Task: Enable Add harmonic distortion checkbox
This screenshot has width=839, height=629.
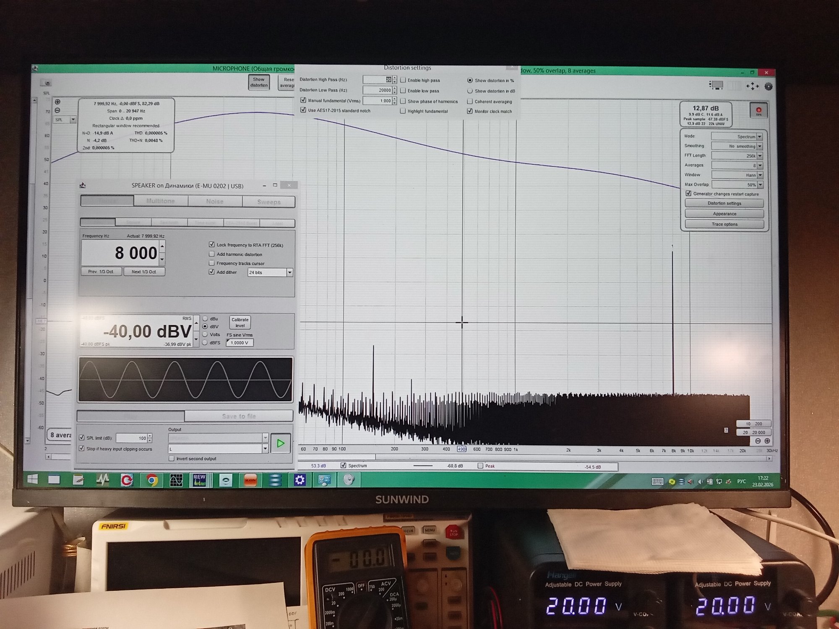Action: pyautogui.click(x=212, y=254)
